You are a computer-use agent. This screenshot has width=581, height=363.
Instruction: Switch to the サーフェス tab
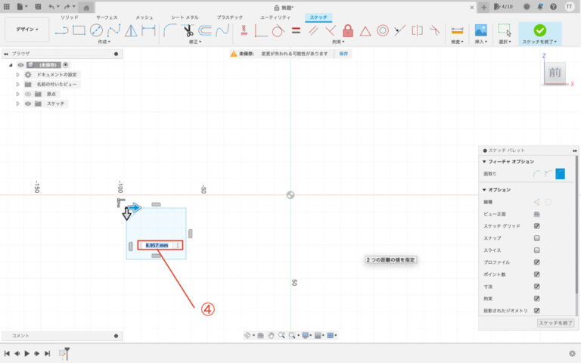(106, 17)
